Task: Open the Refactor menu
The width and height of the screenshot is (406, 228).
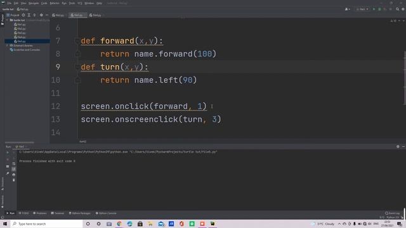Action: pos(55,3)
